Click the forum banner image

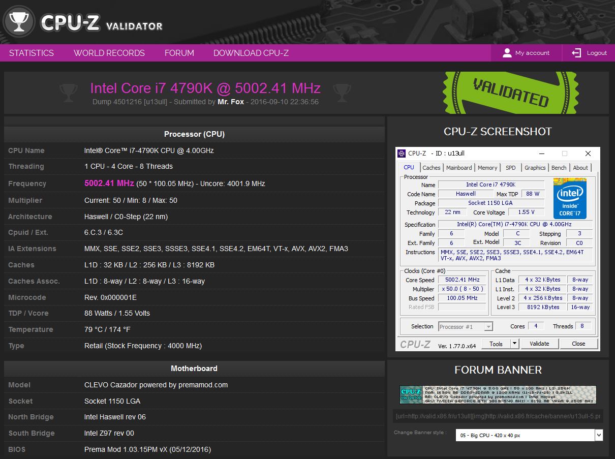498,394
